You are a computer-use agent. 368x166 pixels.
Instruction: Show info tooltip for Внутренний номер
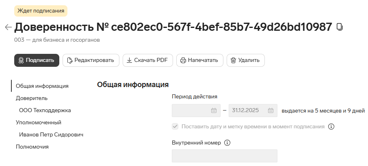point(227,143)
